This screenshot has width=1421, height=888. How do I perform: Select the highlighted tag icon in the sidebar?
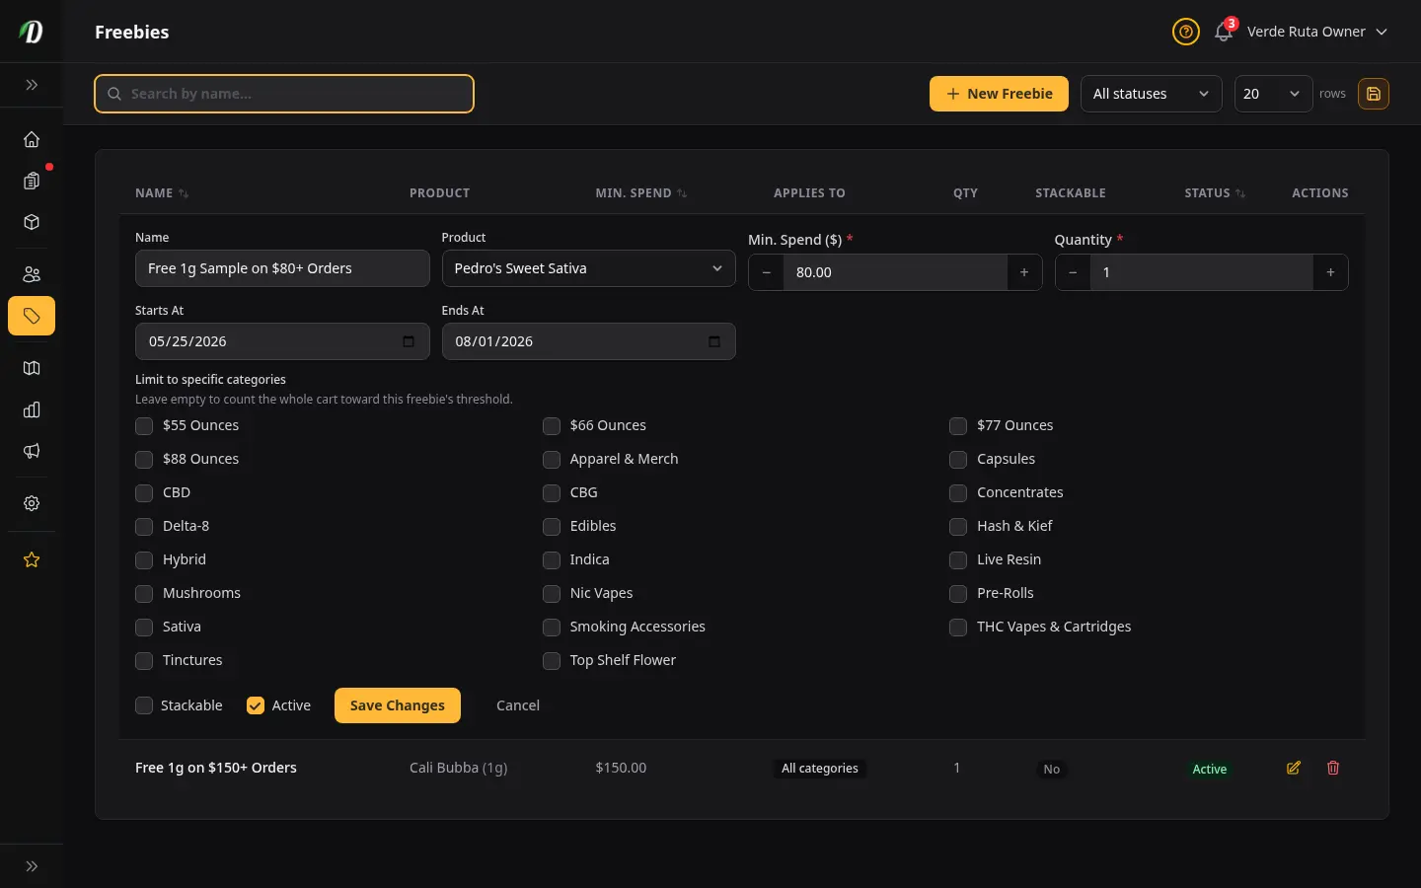[32, 316]
